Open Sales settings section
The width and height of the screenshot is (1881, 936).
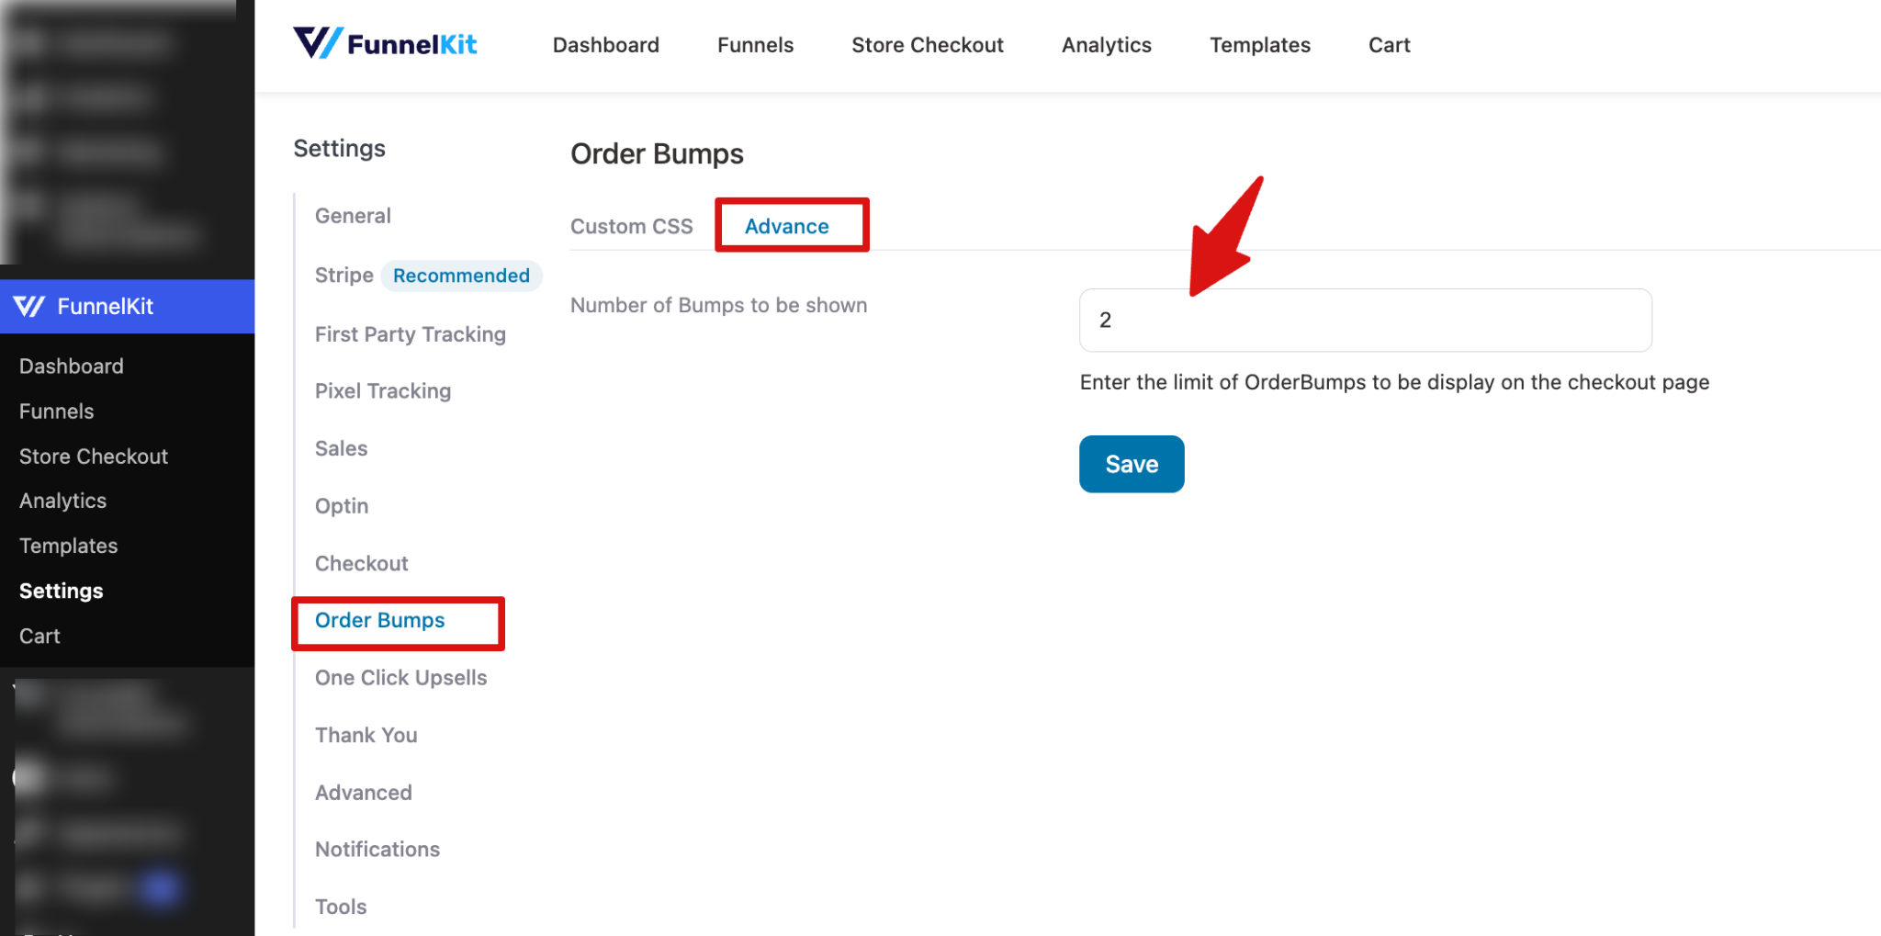341,448
